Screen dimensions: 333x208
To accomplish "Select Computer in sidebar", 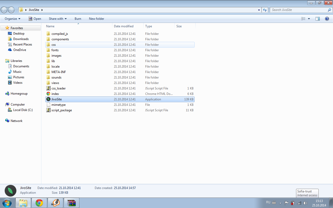I will coord(18,105).
